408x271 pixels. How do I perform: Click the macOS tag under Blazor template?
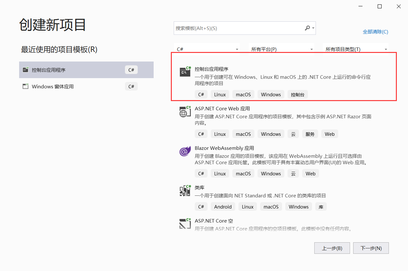[x=243, y=173]
